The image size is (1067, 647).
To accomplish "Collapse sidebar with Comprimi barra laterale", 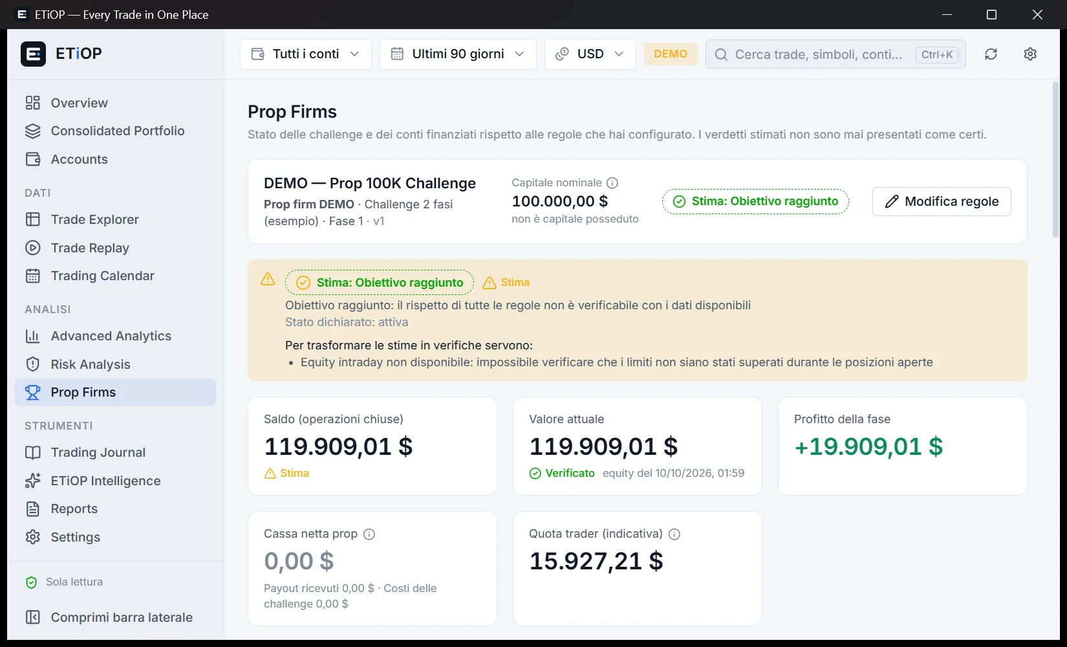I will (x=115, y=617).
